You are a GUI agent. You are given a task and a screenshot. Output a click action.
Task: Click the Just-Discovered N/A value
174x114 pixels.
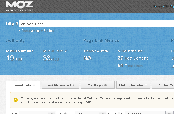[87, 58]
